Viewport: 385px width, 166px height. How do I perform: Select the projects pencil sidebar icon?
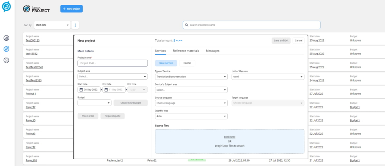(x=6, y=49)
